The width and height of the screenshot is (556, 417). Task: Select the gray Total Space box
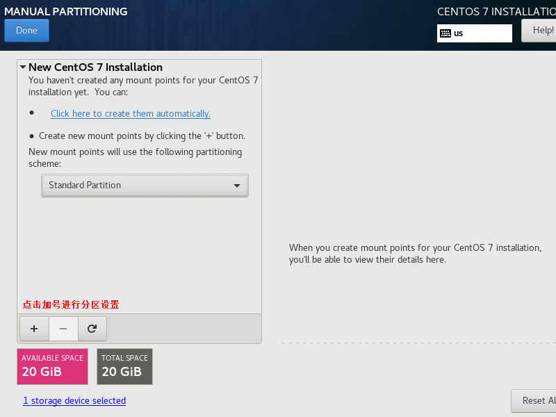(124, 366)
